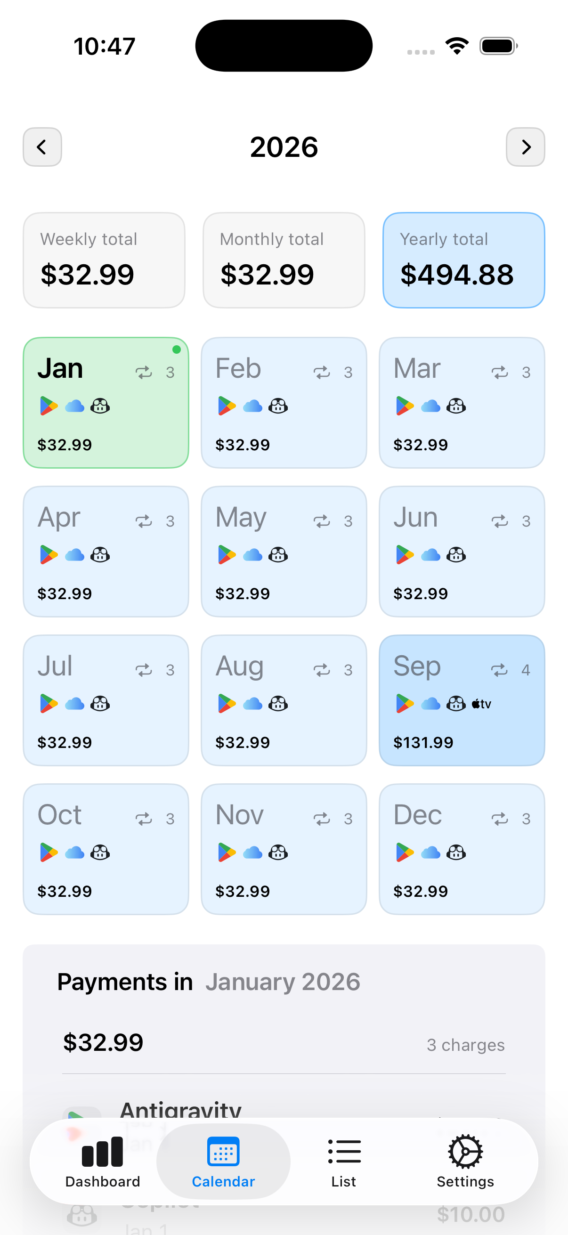Go to the previous year with left chevron
This screenshot has width=568, height=1235.
42,146
